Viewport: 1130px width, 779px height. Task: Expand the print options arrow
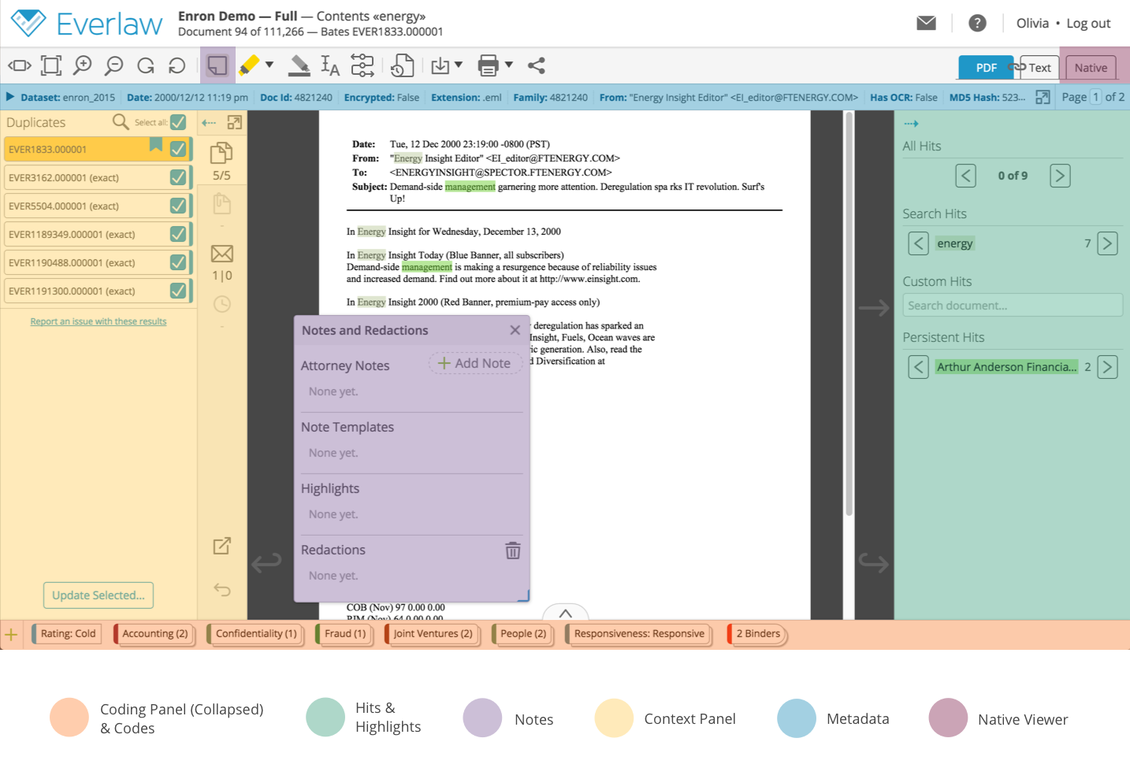click(x=509, y=65)
